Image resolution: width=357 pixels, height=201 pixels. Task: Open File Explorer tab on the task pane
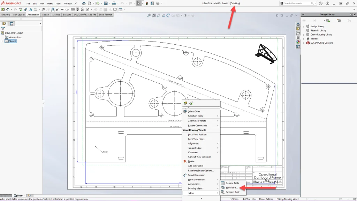click(298, 33)
